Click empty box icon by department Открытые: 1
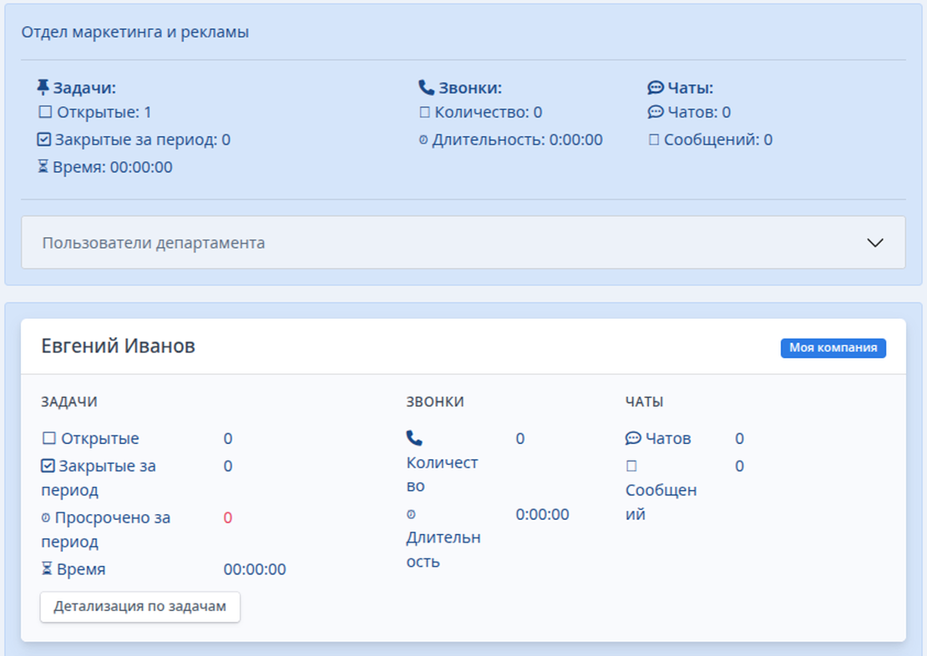This screenshot has height=656, width=927. point(45,113)
